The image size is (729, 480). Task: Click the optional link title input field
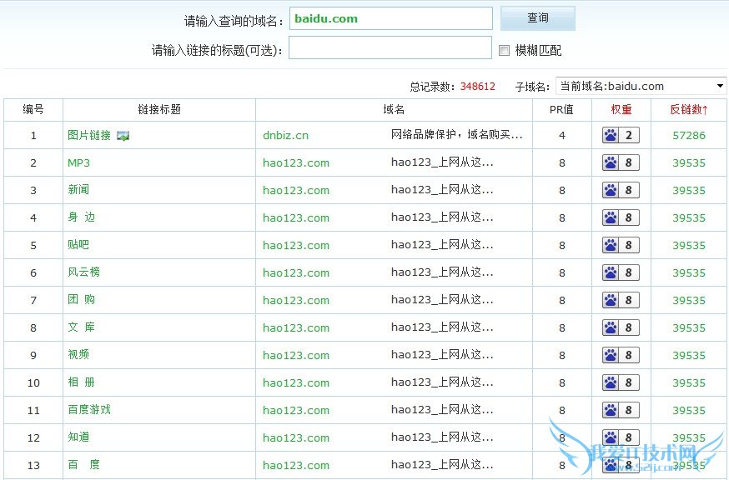click(390, 48)
